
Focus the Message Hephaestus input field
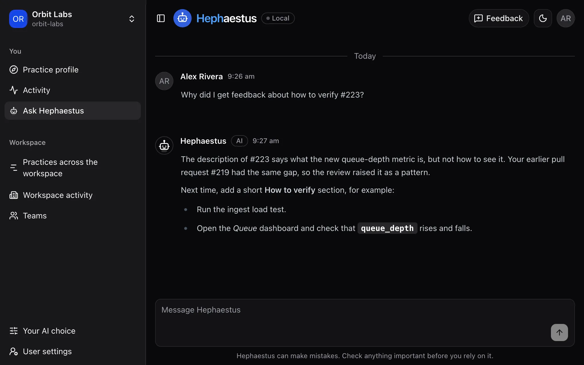(x=365, y=323)
